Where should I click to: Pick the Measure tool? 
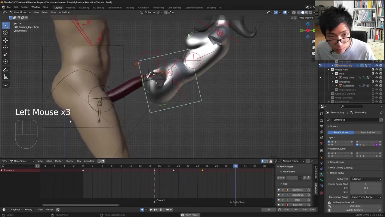pos(5,77)
